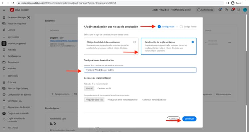Set the trigger to Manual

(89, 88)
